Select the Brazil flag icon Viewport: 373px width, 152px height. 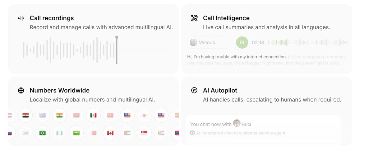pyautogui.click(x=43, y=133)
